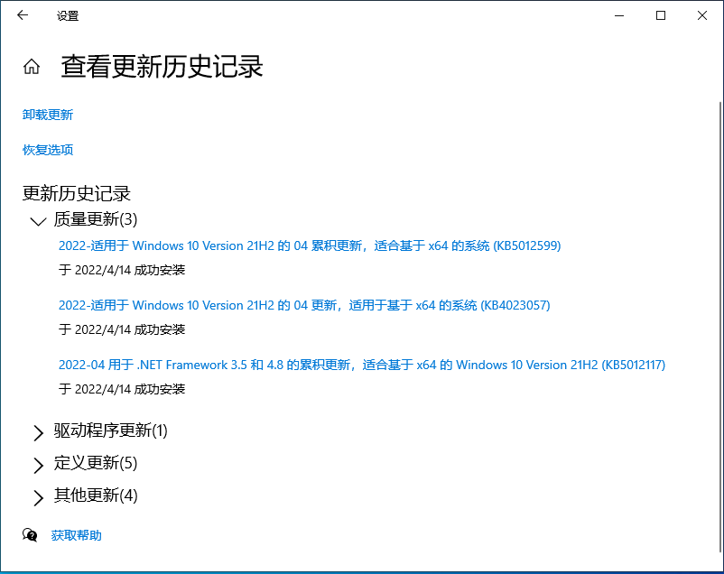The height and width of the screenshot is (574, 724).
Task: Navigate back using the back arrow
Action: tap(23, 15)
